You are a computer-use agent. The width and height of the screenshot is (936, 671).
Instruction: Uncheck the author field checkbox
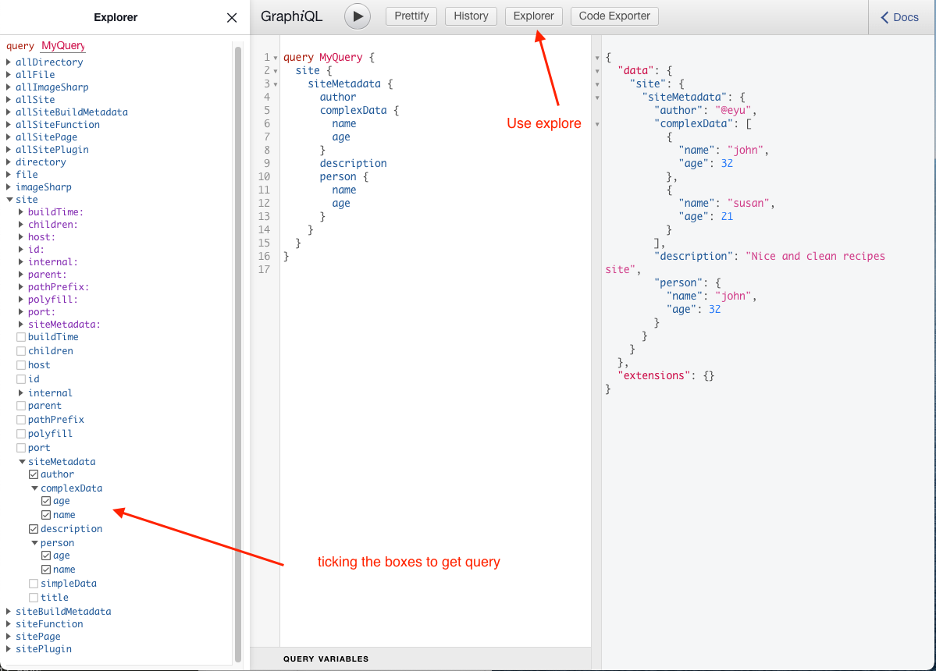(34, 474)
